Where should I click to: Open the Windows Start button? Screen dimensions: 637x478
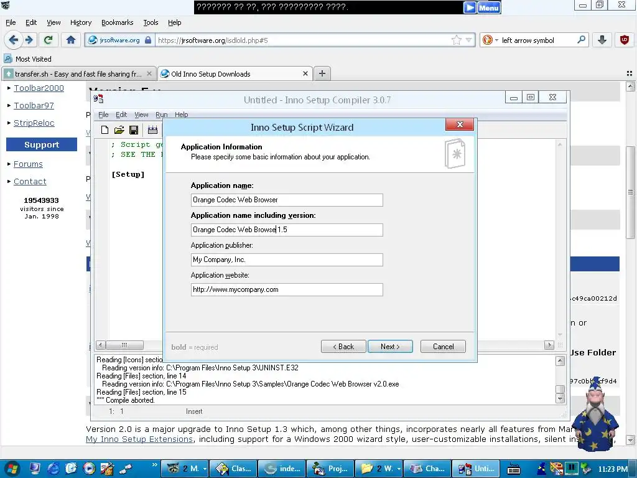11,469
